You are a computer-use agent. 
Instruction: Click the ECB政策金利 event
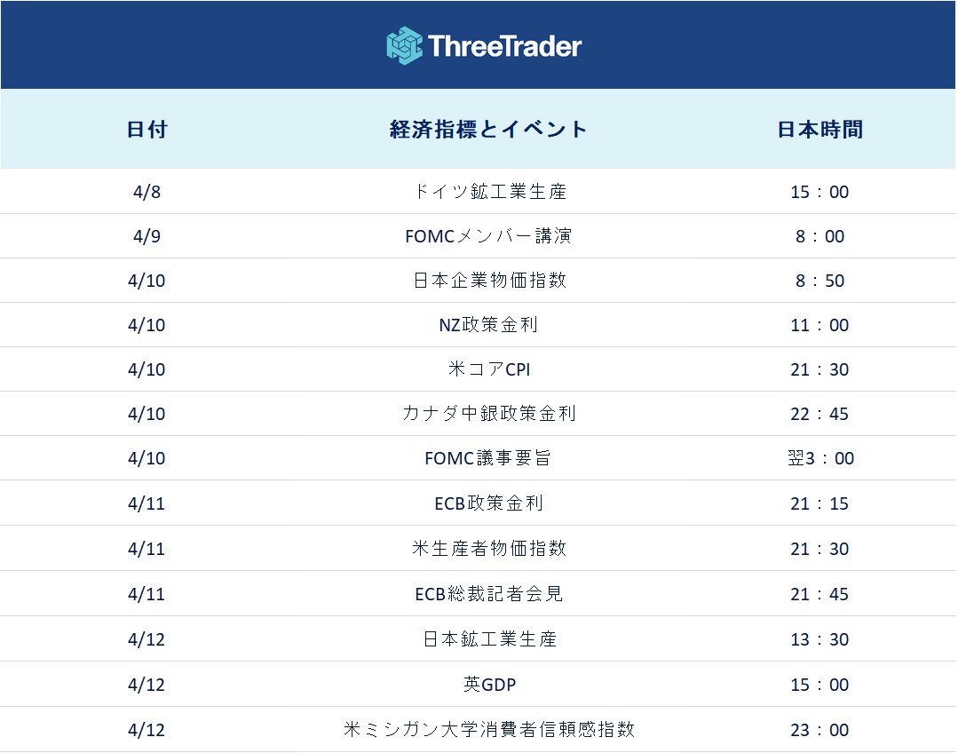coord(489,503)
